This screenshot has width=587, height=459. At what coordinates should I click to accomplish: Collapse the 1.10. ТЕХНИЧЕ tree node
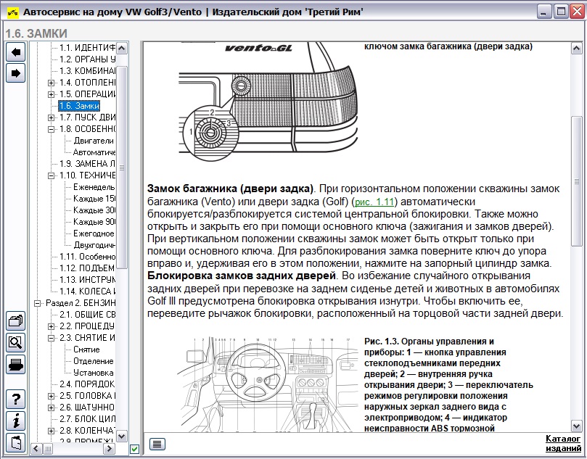click(51, 175)
